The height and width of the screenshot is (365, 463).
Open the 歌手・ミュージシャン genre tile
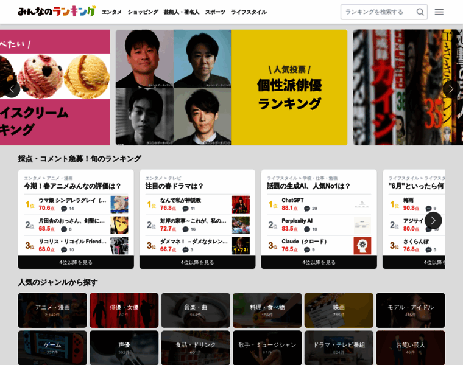(x=267, y=347)
